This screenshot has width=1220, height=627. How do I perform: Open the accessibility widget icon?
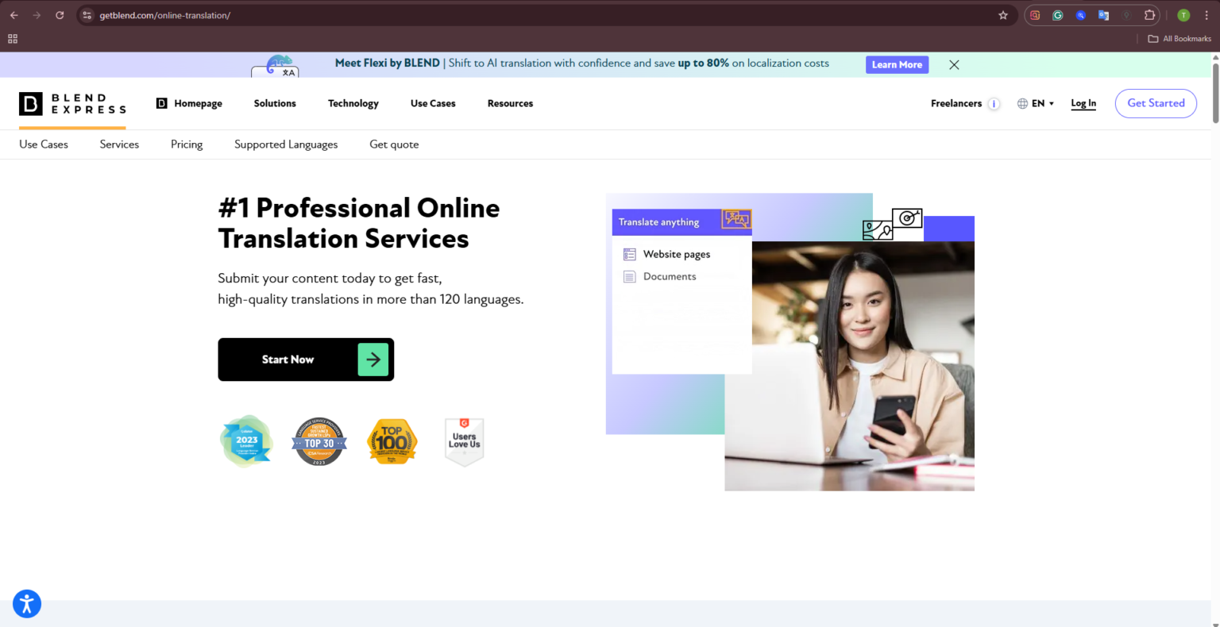27,603
